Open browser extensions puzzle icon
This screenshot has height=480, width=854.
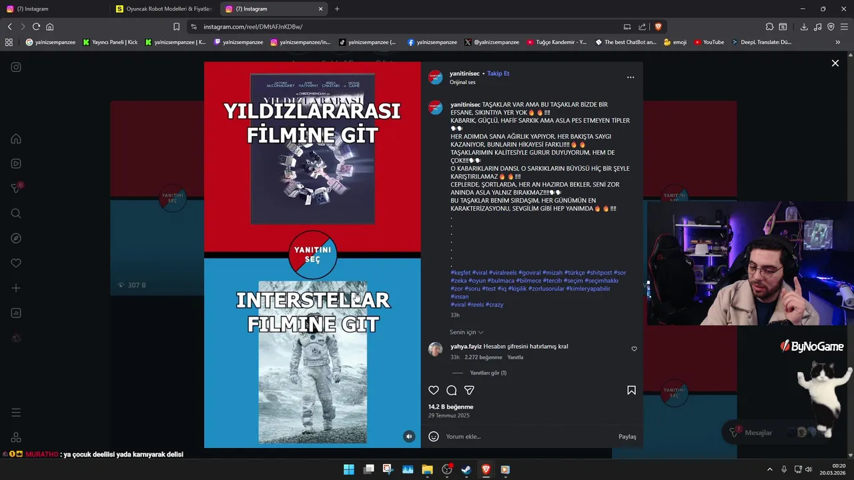click(x=769, y=27)
